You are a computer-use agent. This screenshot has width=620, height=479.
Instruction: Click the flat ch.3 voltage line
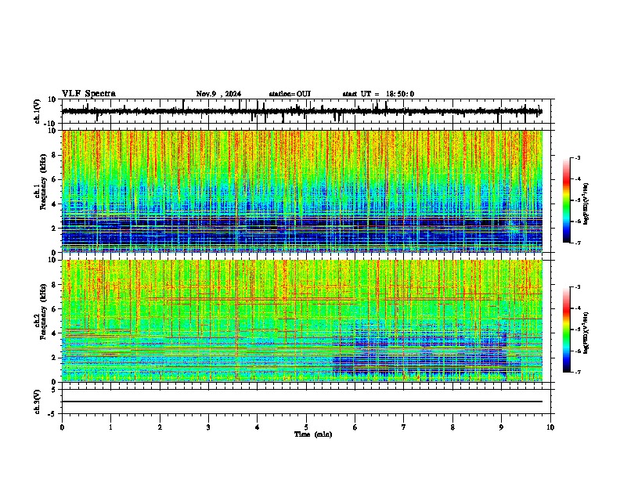[302, 402]
